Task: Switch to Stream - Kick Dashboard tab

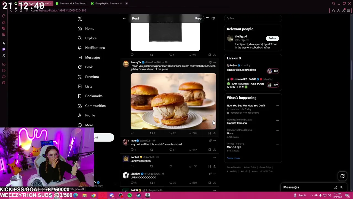Action: [71, 3]
